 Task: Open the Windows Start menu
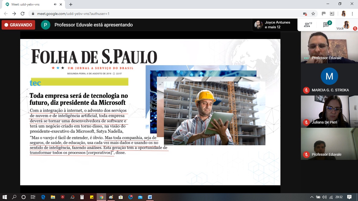(5, 197)
